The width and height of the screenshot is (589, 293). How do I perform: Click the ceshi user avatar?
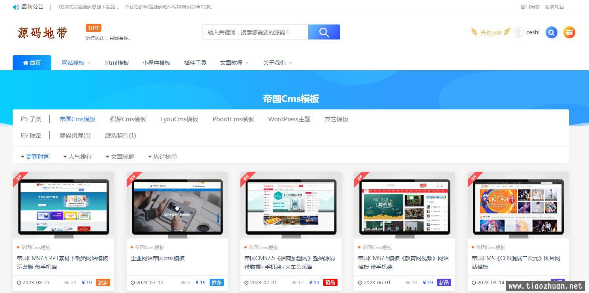coord(518,32)
